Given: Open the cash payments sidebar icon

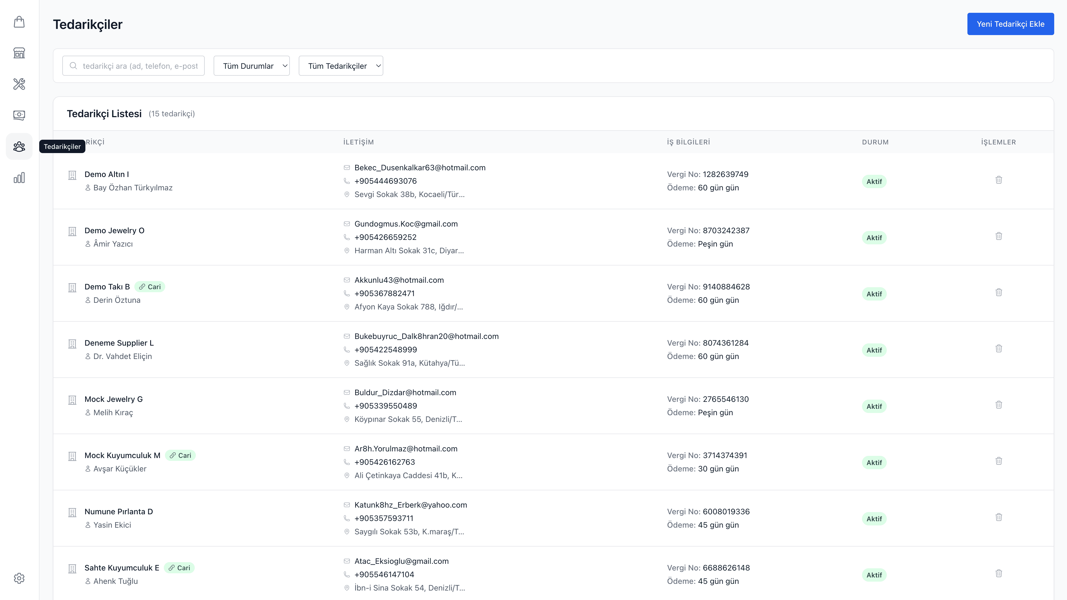Looking at the screenshot, I should point(19,115).
